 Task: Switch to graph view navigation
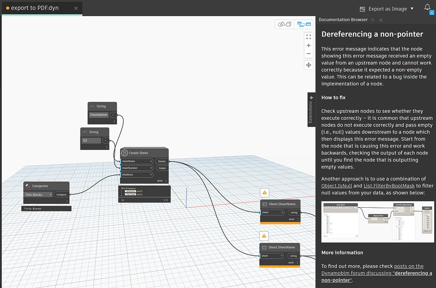pyautogui.click(x=304, y=24)
